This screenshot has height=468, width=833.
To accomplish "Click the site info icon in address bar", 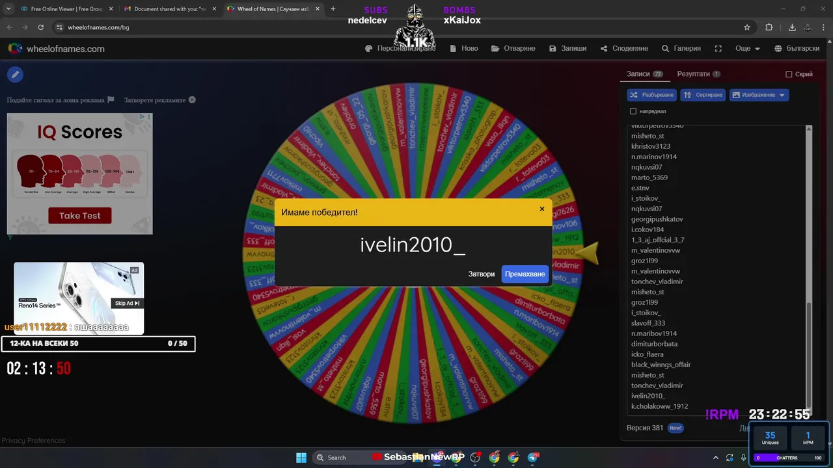I will point(59,27).
